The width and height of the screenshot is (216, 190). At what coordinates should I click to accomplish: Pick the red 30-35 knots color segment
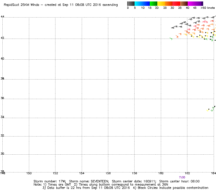coord(176,4)
